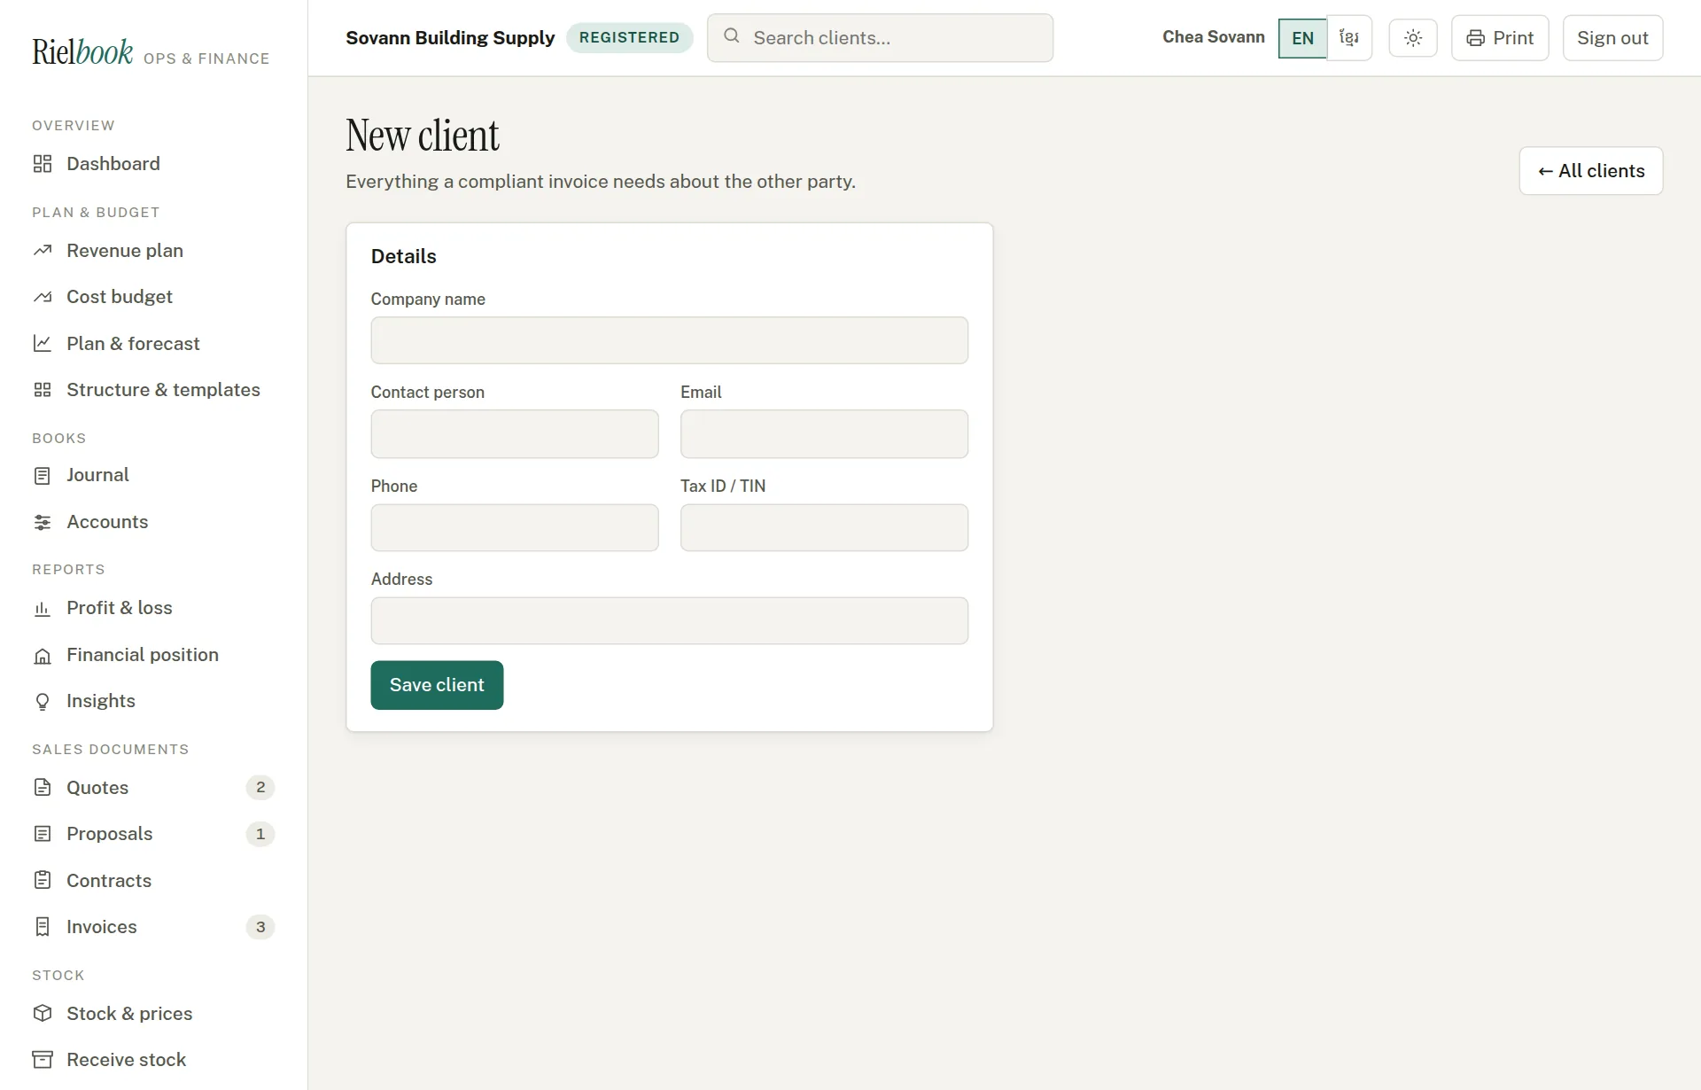Open the Profit & loss bar icon
This screenshot has width=1701, height=1090.
[43, 608]
